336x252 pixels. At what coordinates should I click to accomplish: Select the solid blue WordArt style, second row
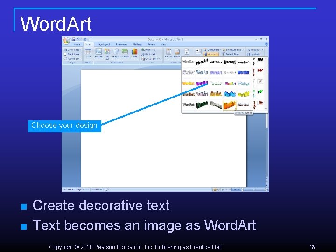[x=244, y=72]
